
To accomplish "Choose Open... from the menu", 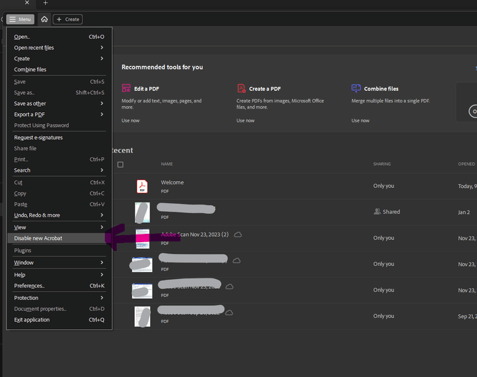I will 59,37.
